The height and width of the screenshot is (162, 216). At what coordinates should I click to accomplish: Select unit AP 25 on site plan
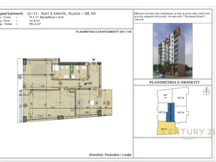pyautogui.click(x=180, y=98)
